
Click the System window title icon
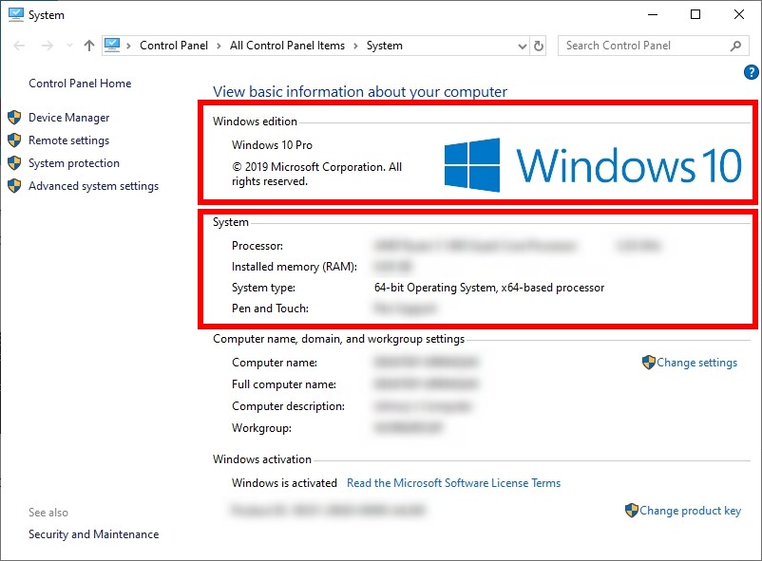pyautogui.click(x=16, y=14)
